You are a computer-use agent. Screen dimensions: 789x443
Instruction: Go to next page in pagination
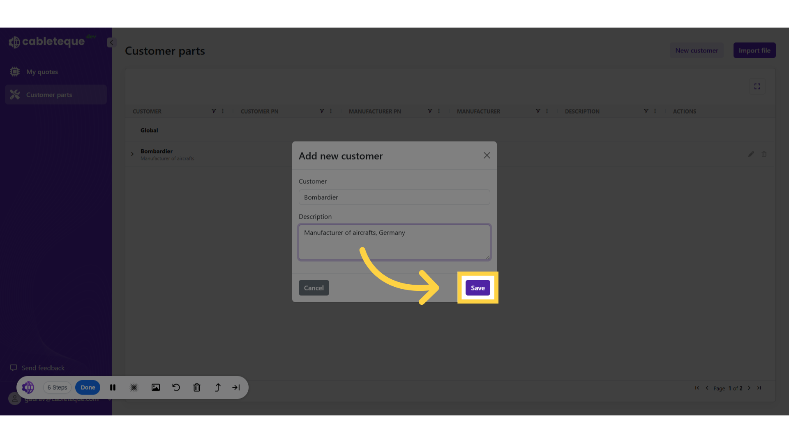tap(749, 388)
